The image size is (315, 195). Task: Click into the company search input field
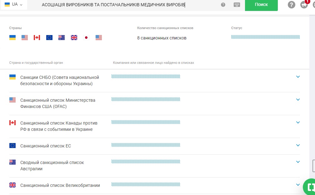(125, 5)
